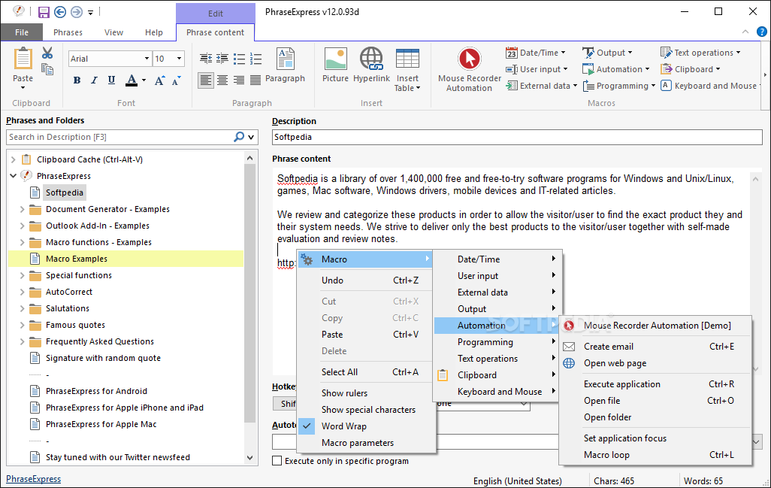The width and height of the screenshot is (771, 488).
Task: Click Select All in context menu
Action: [366, 372]
